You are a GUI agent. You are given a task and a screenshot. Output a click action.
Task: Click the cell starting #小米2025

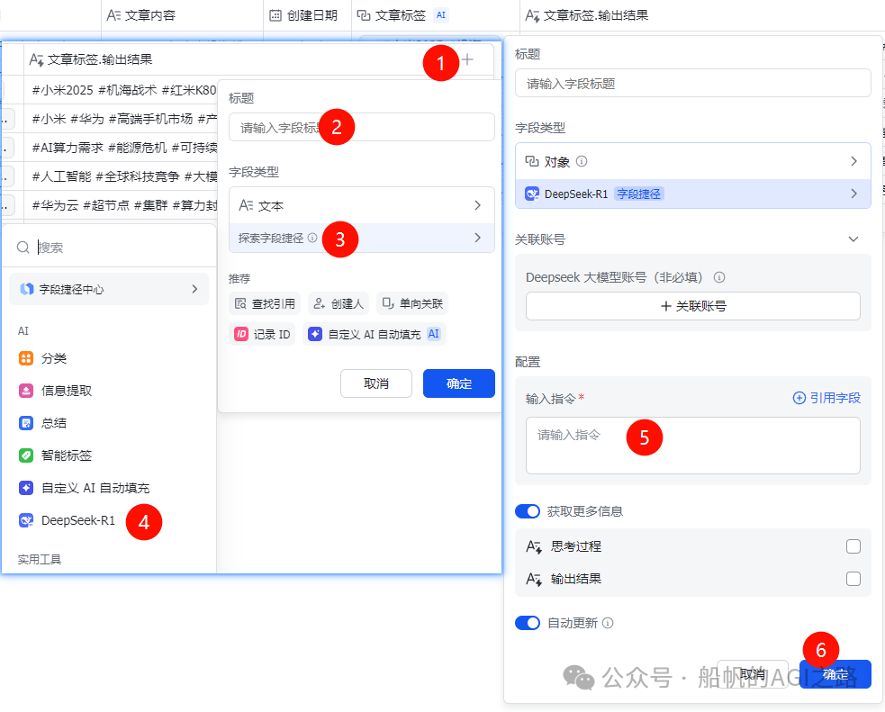(x=121, y=90)
